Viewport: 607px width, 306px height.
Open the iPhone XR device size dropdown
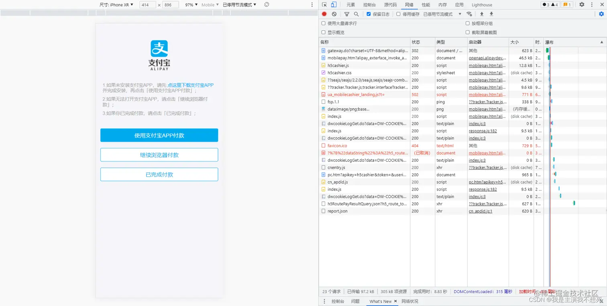pyautogui.click(x=116, y=5)
